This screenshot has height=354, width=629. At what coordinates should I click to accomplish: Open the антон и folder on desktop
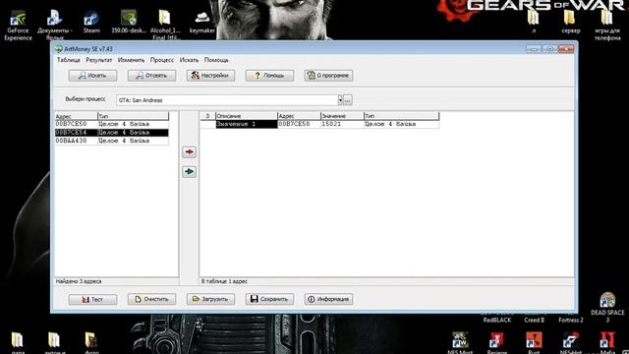point(54,342)
